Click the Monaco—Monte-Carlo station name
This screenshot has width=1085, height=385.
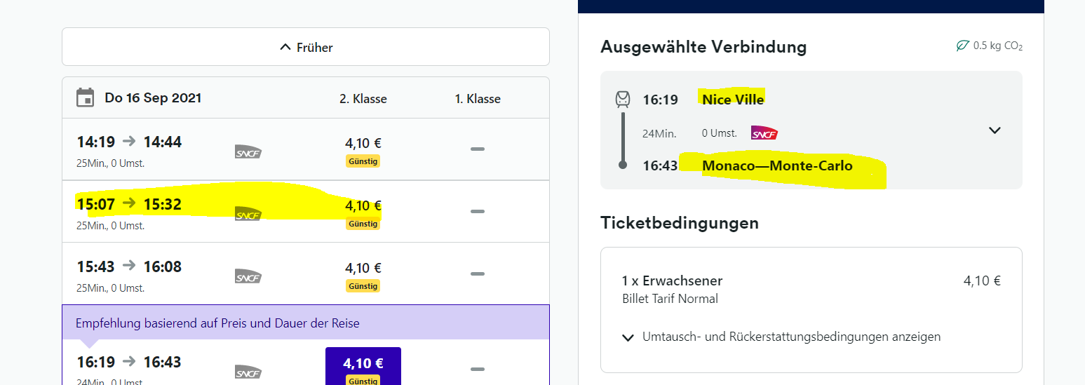pos(778,166)
